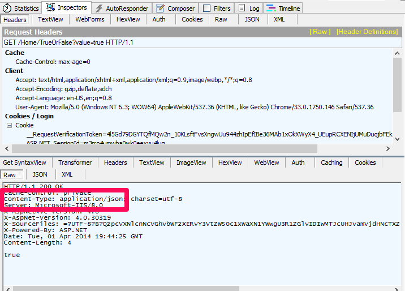Switch to response ImageView tab
Image resolution: width=405 pixels, height=291 pixels.
point(191,162)
